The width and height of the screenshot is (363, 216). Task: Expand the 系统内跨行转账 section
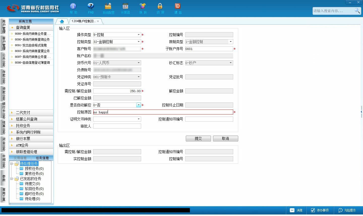click(x=31, y=132)
